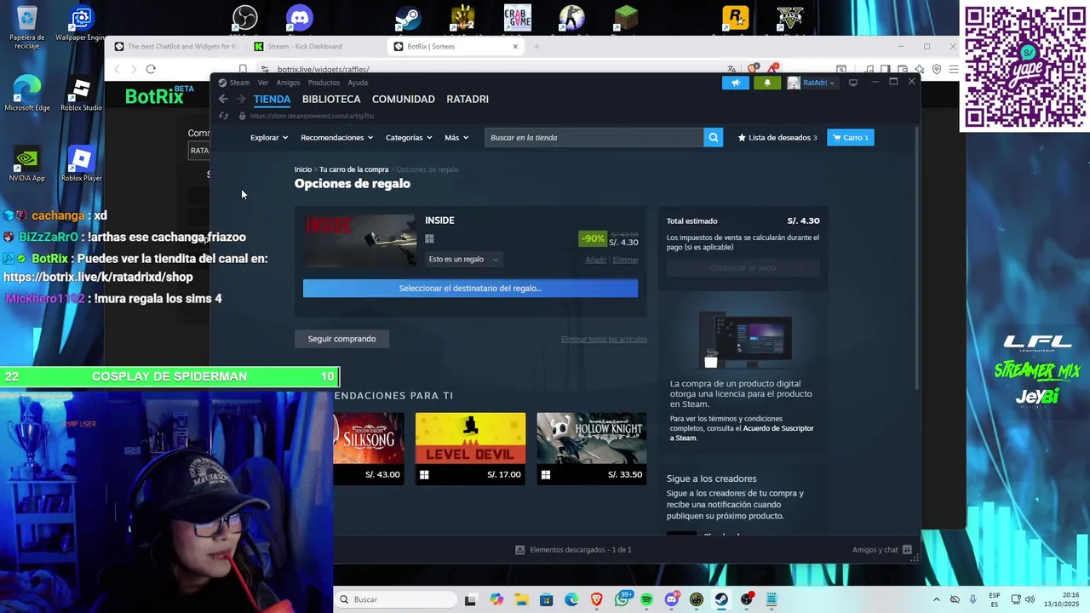The image size is (1090, 613).
Task: Select the TIENDA tab in Steam
Action: click(x=272, y=99)
